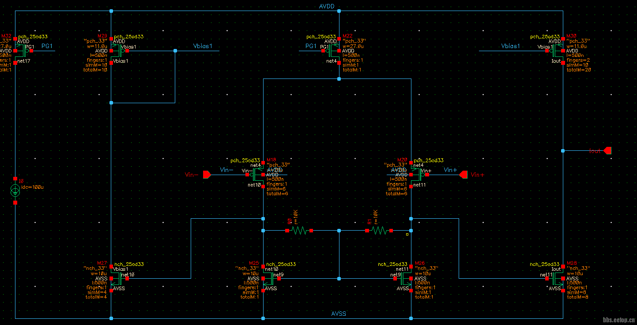The width and height of the screenshot is (637, 325).
Task: Click the net9 gate label on M25
Action: (278, 275)
